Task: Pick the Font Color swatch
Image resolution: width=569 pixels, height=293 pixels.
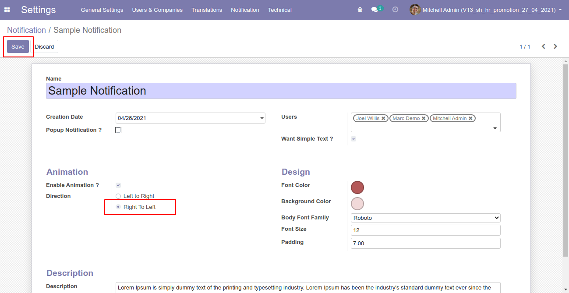Action: tap(357, 187)
